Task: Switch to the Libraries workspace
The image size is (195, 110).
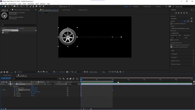Action: (x=158, y=6)
